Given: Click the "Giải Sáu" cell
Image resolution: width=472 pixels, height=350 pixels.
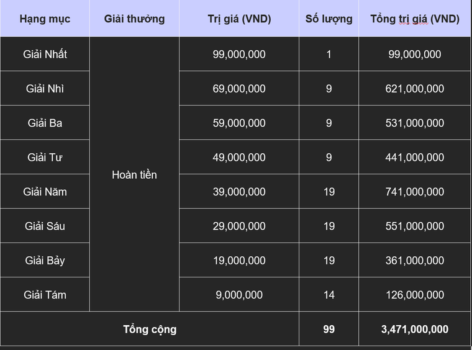Looking at the screenshot, I should (45, 226).
